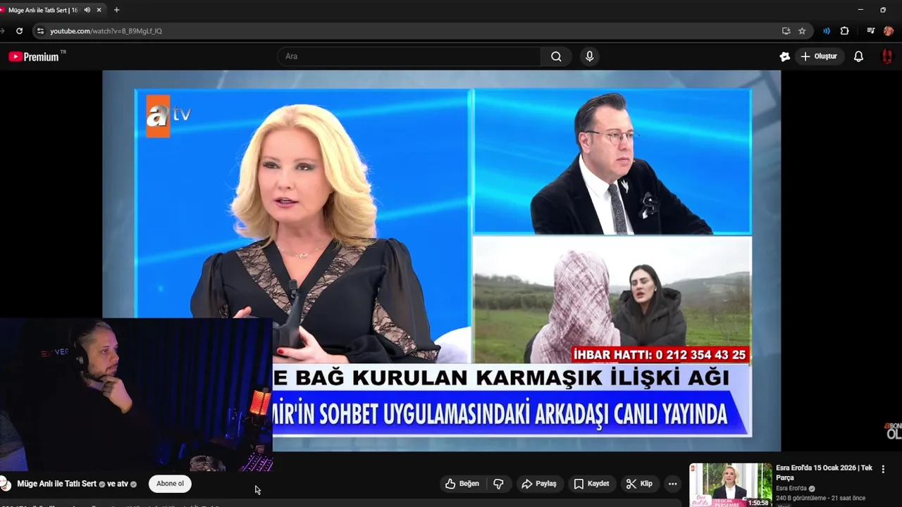Click the install app icon in the address bar
Image resolution: width=902 pixels, height=507 pixels.
[x=786, y=31]
